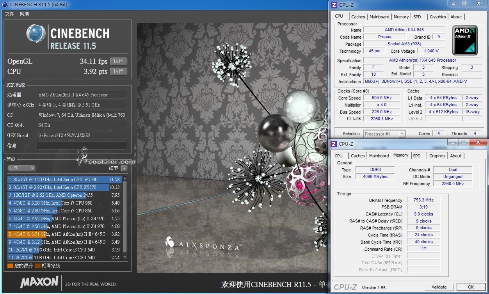489x294 pixels.
Task: Close the CPU-Z window showing the Memory tab
Action: coord(478,142)
